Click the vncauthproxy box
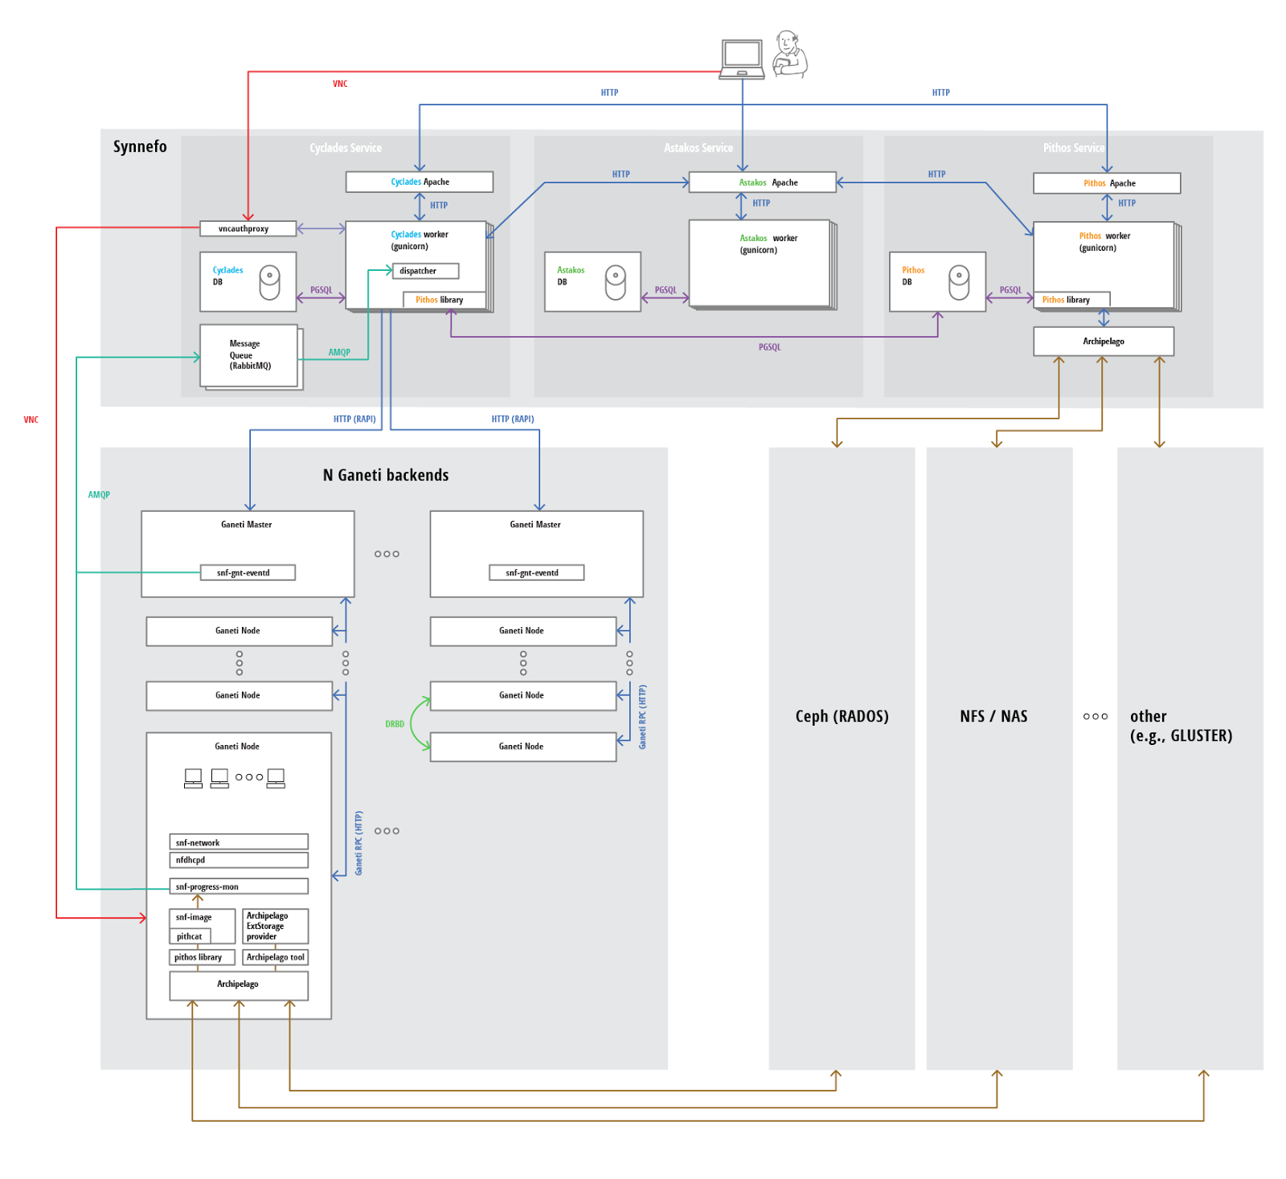The height and width of the screenshot is (1179, 1286). [x=248, y=228]
